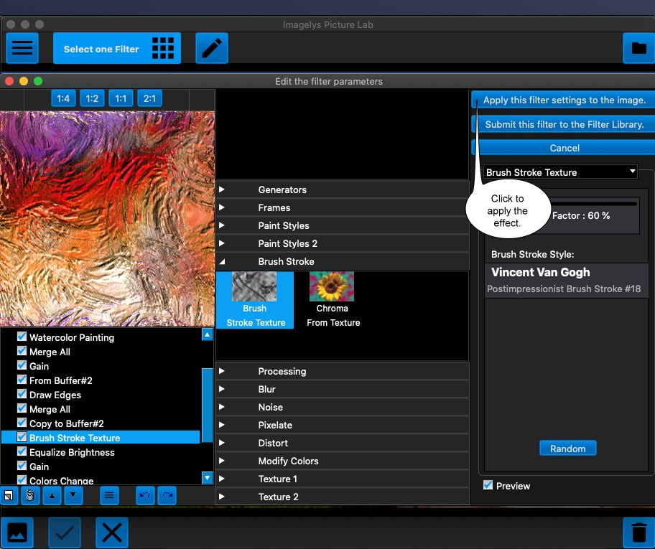Click the Random button
Viewport: 655px width, 549px height.
pyautogui.click(x=567, y=449)
